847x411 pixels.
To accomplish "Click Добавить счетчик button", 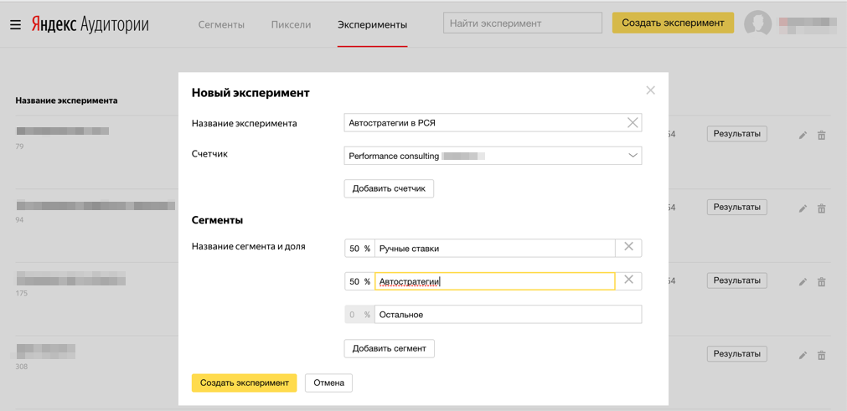I will 389,188.
